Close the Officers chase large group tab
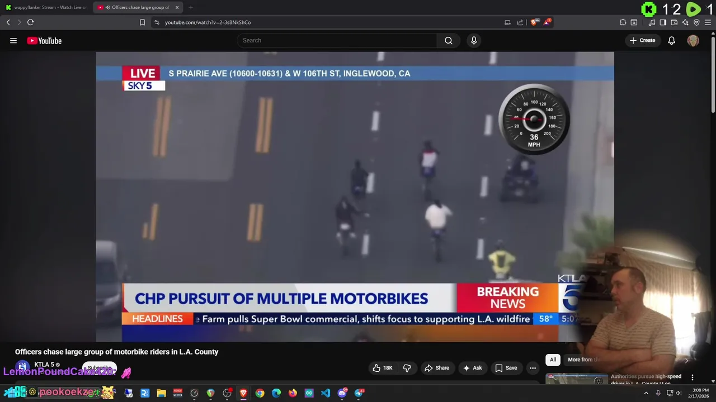The height and width of the screenshot is (402, 716). click(177, 7)
